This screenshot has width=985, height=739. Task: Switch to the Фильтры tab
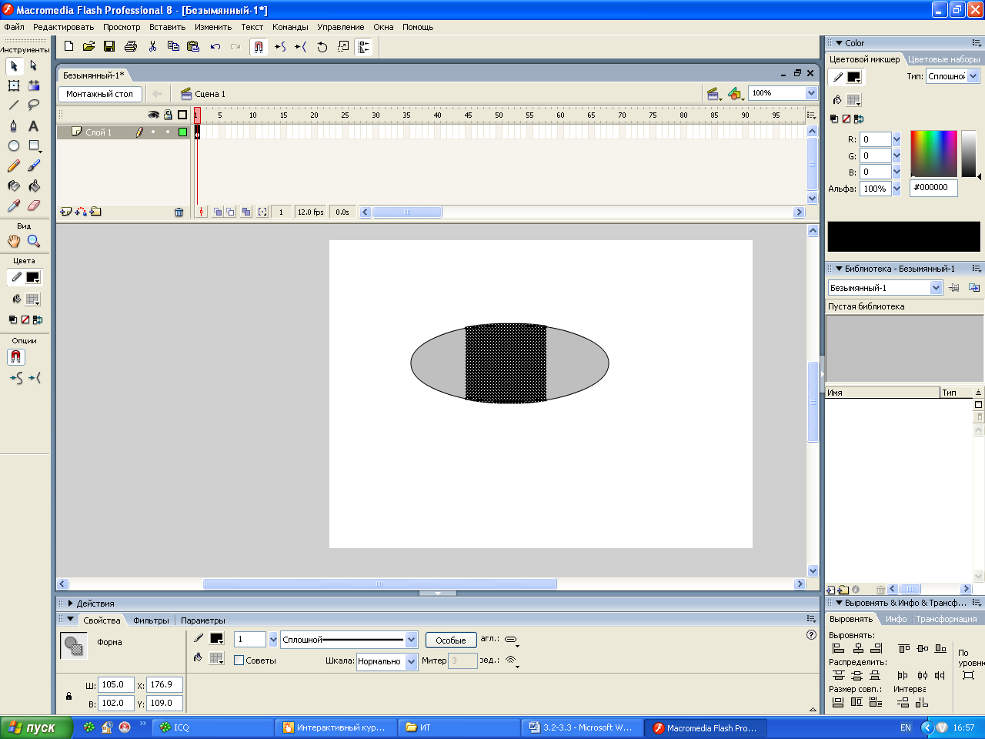(x=151, y=620)
